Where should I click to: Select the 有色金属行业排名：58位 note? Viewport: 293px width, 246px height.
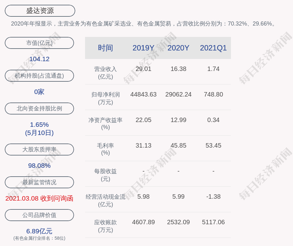[x=39, y=238]
